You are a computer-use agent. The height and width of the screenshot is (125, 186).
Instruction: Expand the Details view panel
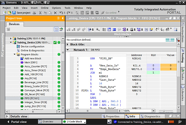pyautogui.click(x=7, y=116)
